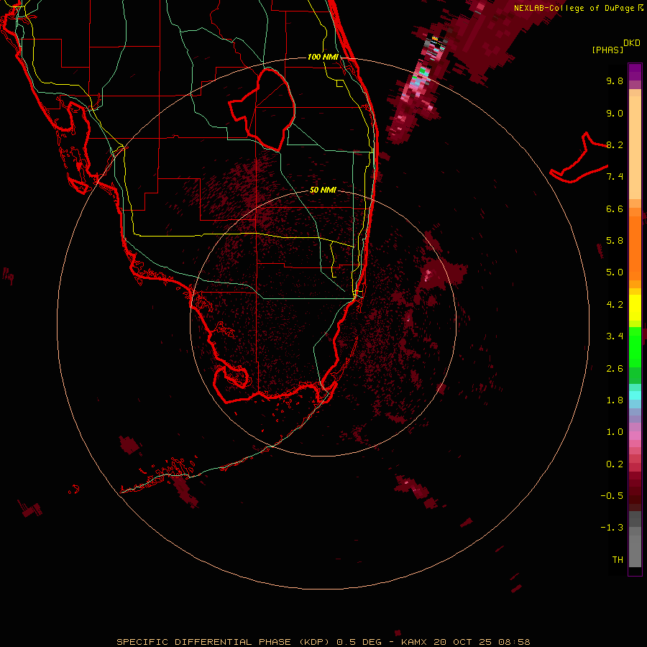Viewport: 647px width, 647px height.
Task: Click the 1.0 scale value
Action: point(615,432)
